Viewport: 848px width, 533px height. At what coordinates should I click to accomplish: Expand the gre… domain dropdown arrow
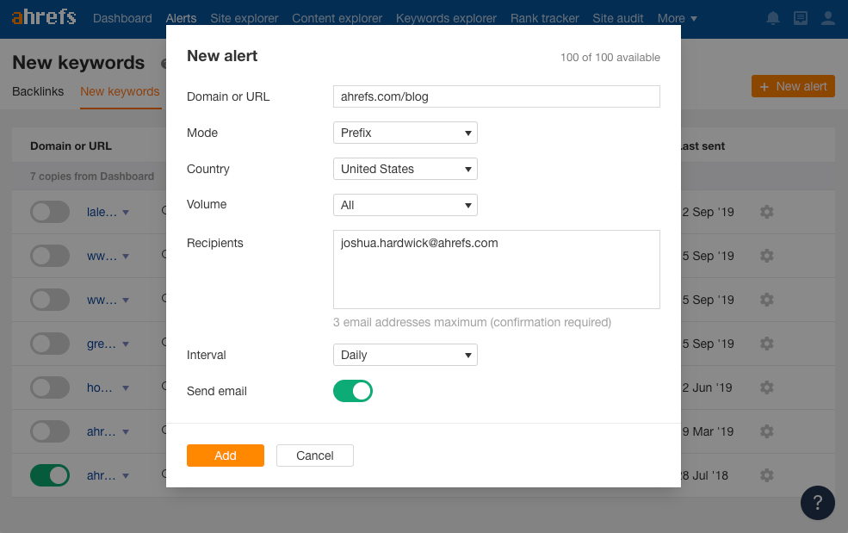[126, 344]
